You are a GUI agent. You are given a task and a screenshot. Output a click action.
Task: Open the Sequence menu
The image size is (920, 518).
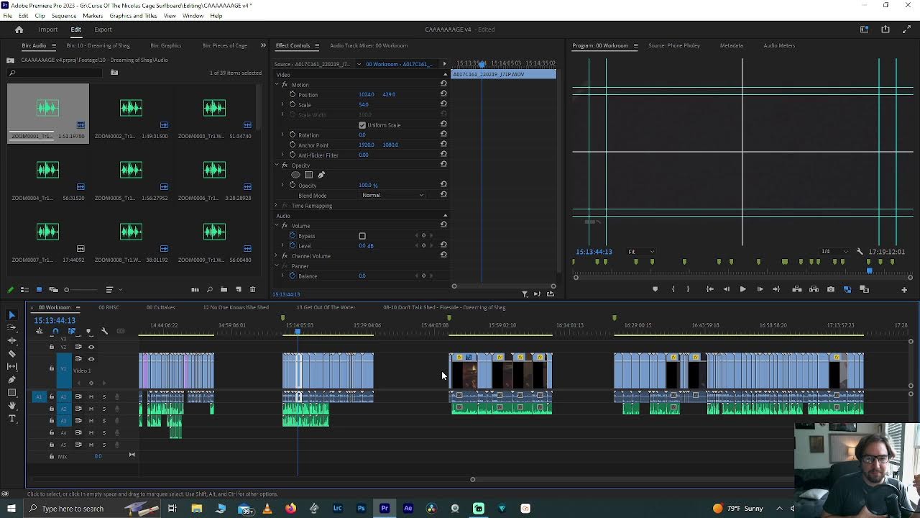[x=64, y=16]
